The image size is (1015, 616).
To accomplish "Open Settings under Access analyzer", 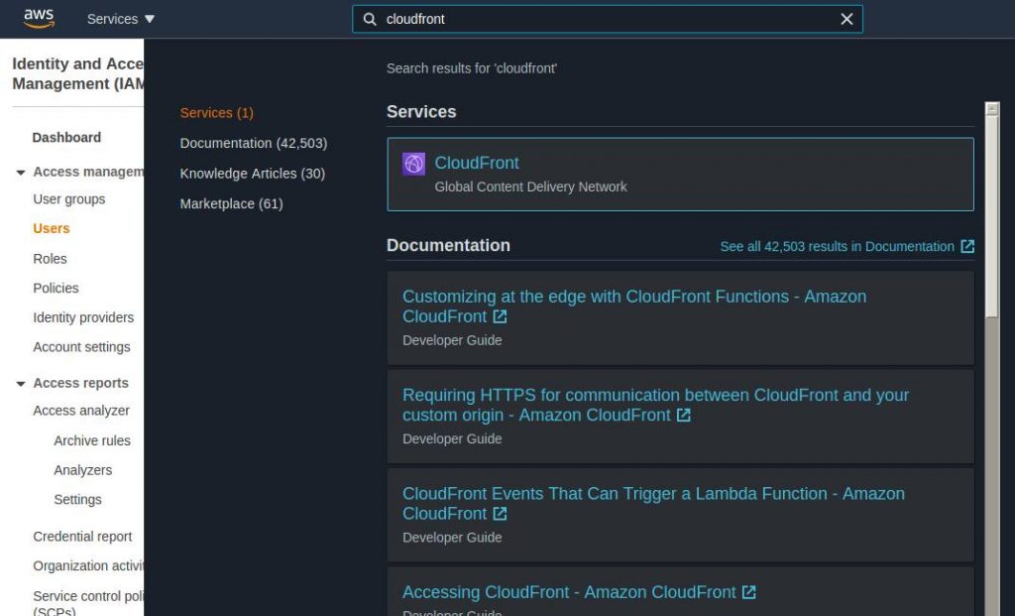I will [x=77, y=499].
